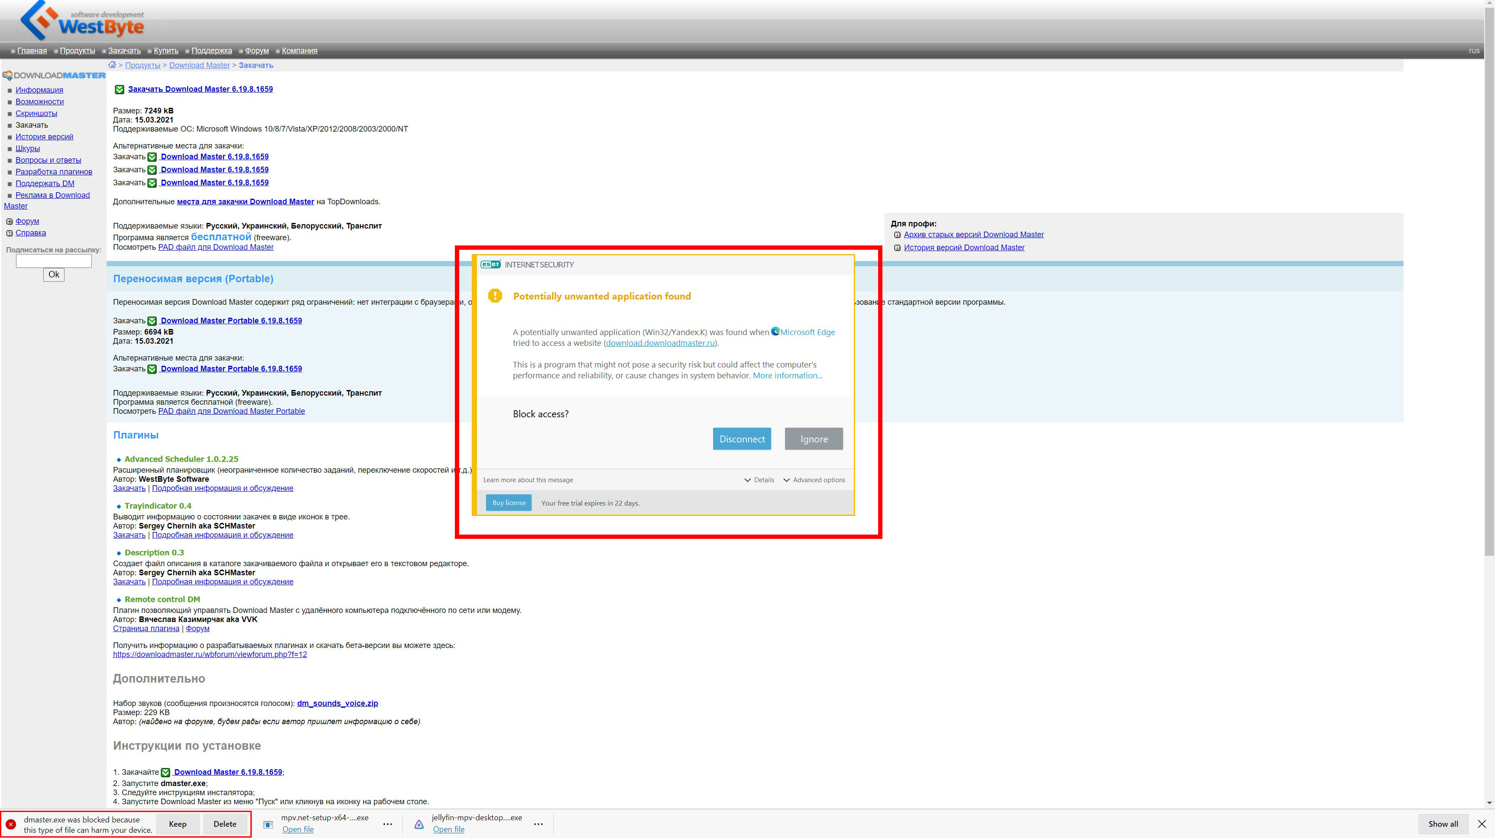The width and height of the screenshot is (1495, 838).
Task: Click Ok button under newsletter field
Action: coord(53,275)
